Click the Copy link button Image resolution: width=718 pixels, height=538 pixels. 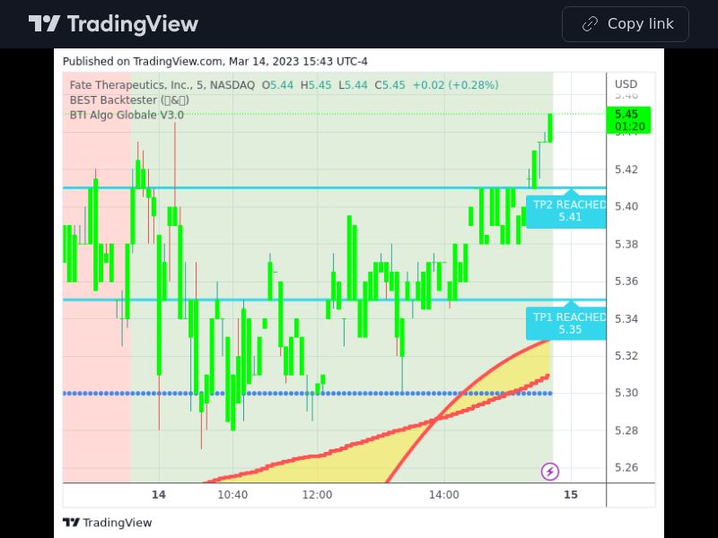[x=625, y=24]
